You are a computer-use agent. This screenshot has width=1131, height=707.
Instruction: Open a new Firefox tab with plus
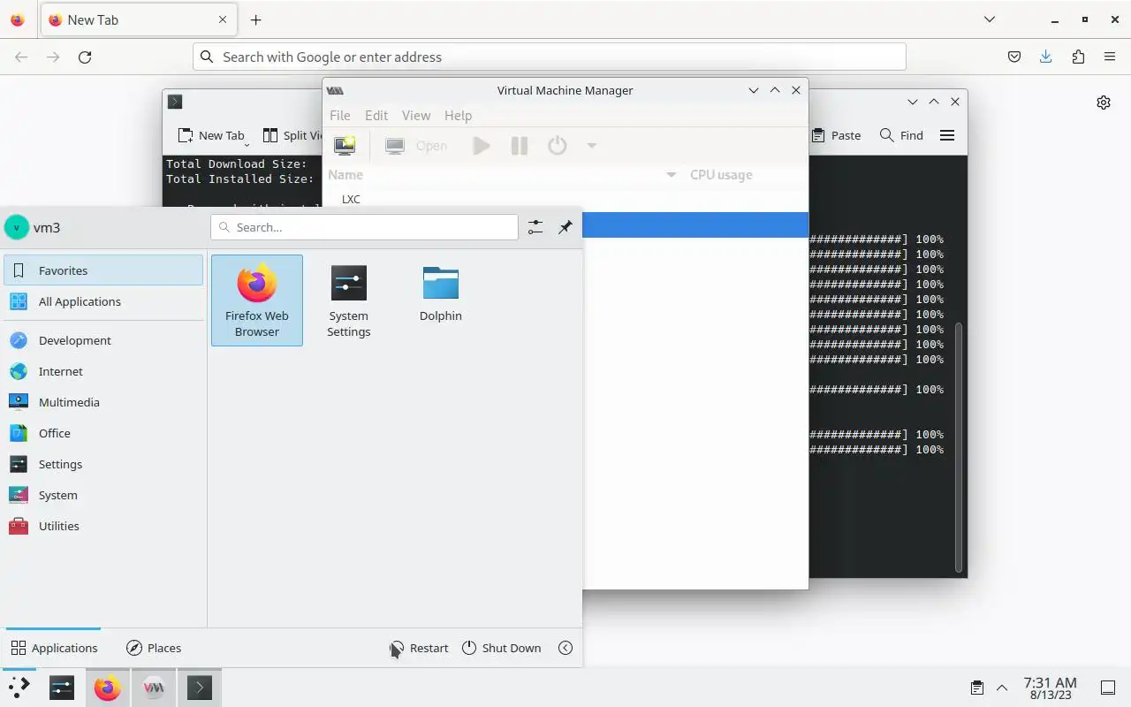[x=255, y=19]
